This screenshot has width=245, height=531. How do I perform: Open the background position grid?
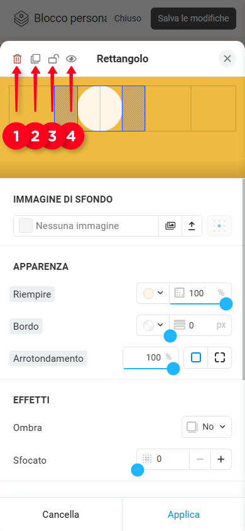(x=219, y=226)
